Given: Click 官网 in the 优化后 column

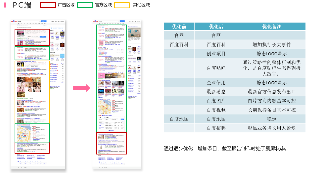Looking at the screenshot, I should click(x=216, y=35).
